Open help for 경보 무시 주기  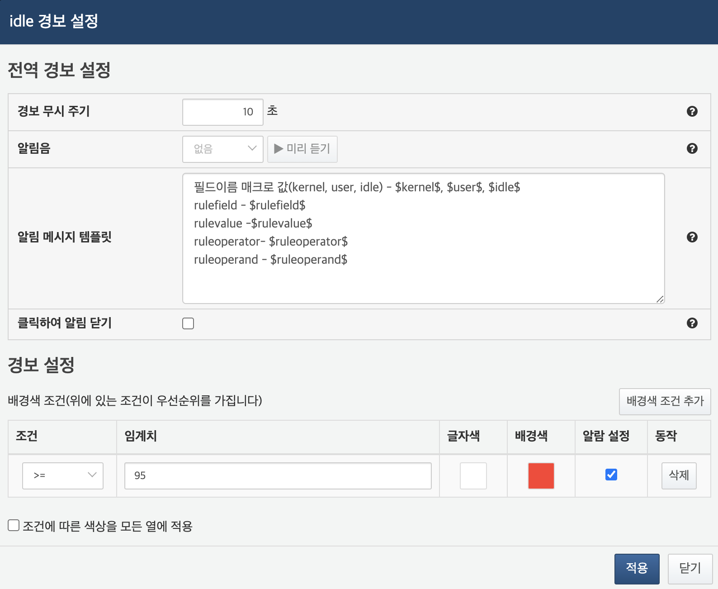point(692,111)
